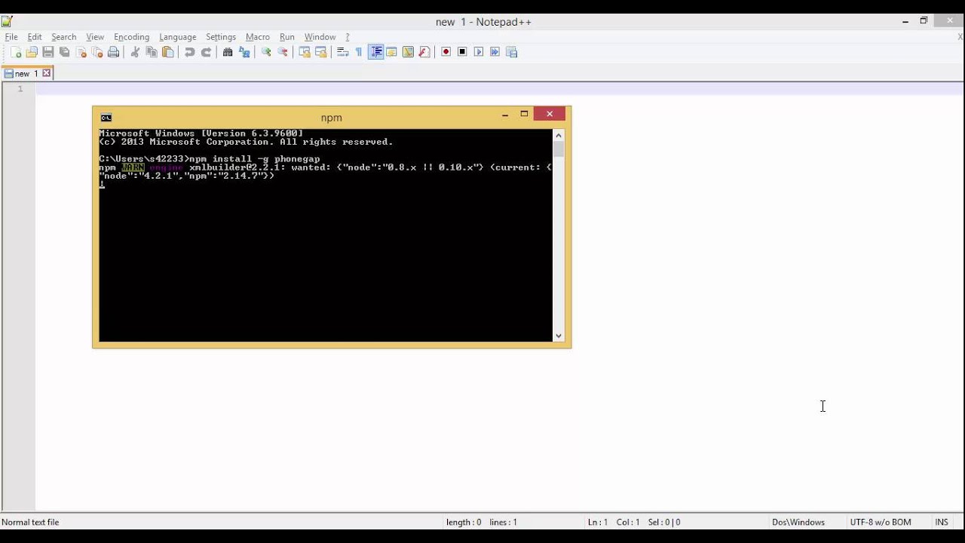The image size is (965, 543).
Task: Click the "npm install -g phonegap" command text
Action: pyautogui.click(x=255, y=159)
